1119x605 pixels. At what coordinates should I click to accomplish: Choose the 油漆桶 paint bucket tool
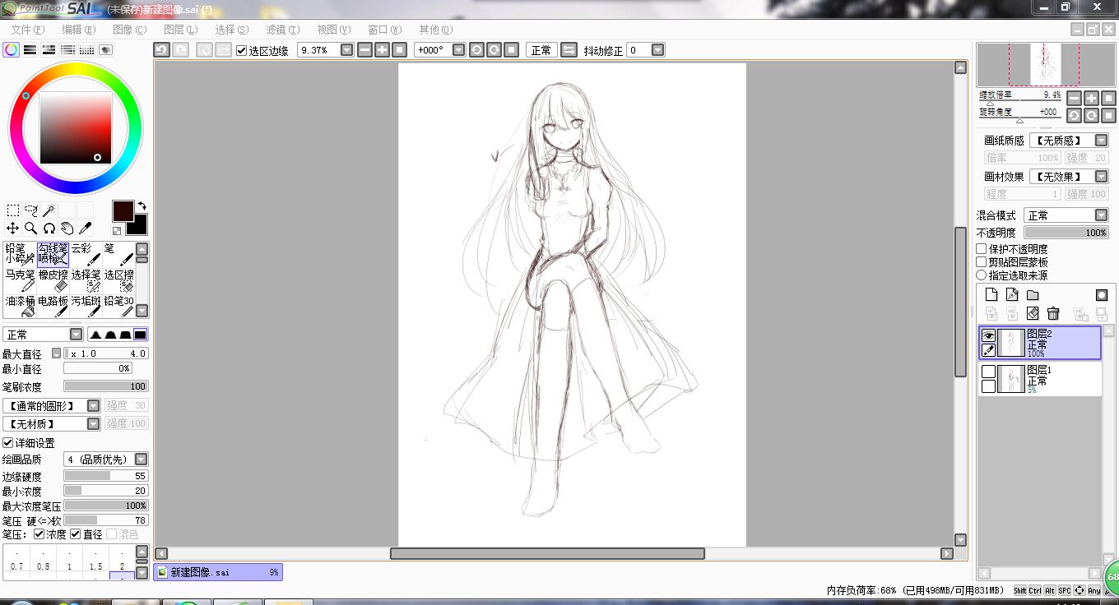pos(20,307)
